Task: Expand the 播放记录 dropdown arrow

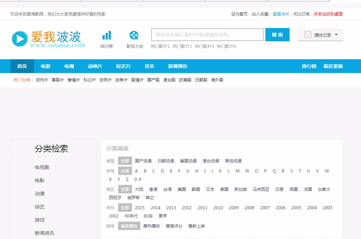Action: point(337,34)
